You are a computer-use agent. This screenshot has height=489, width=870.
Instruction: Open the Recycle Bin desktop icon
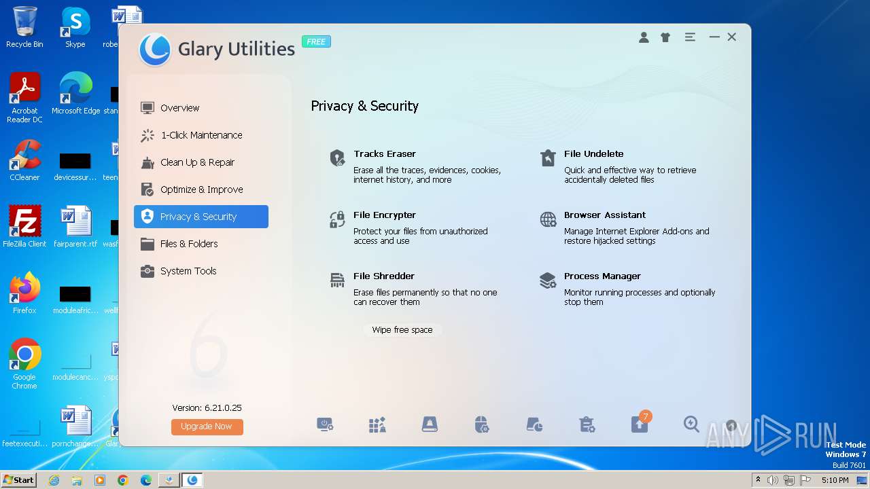(24, 27)
